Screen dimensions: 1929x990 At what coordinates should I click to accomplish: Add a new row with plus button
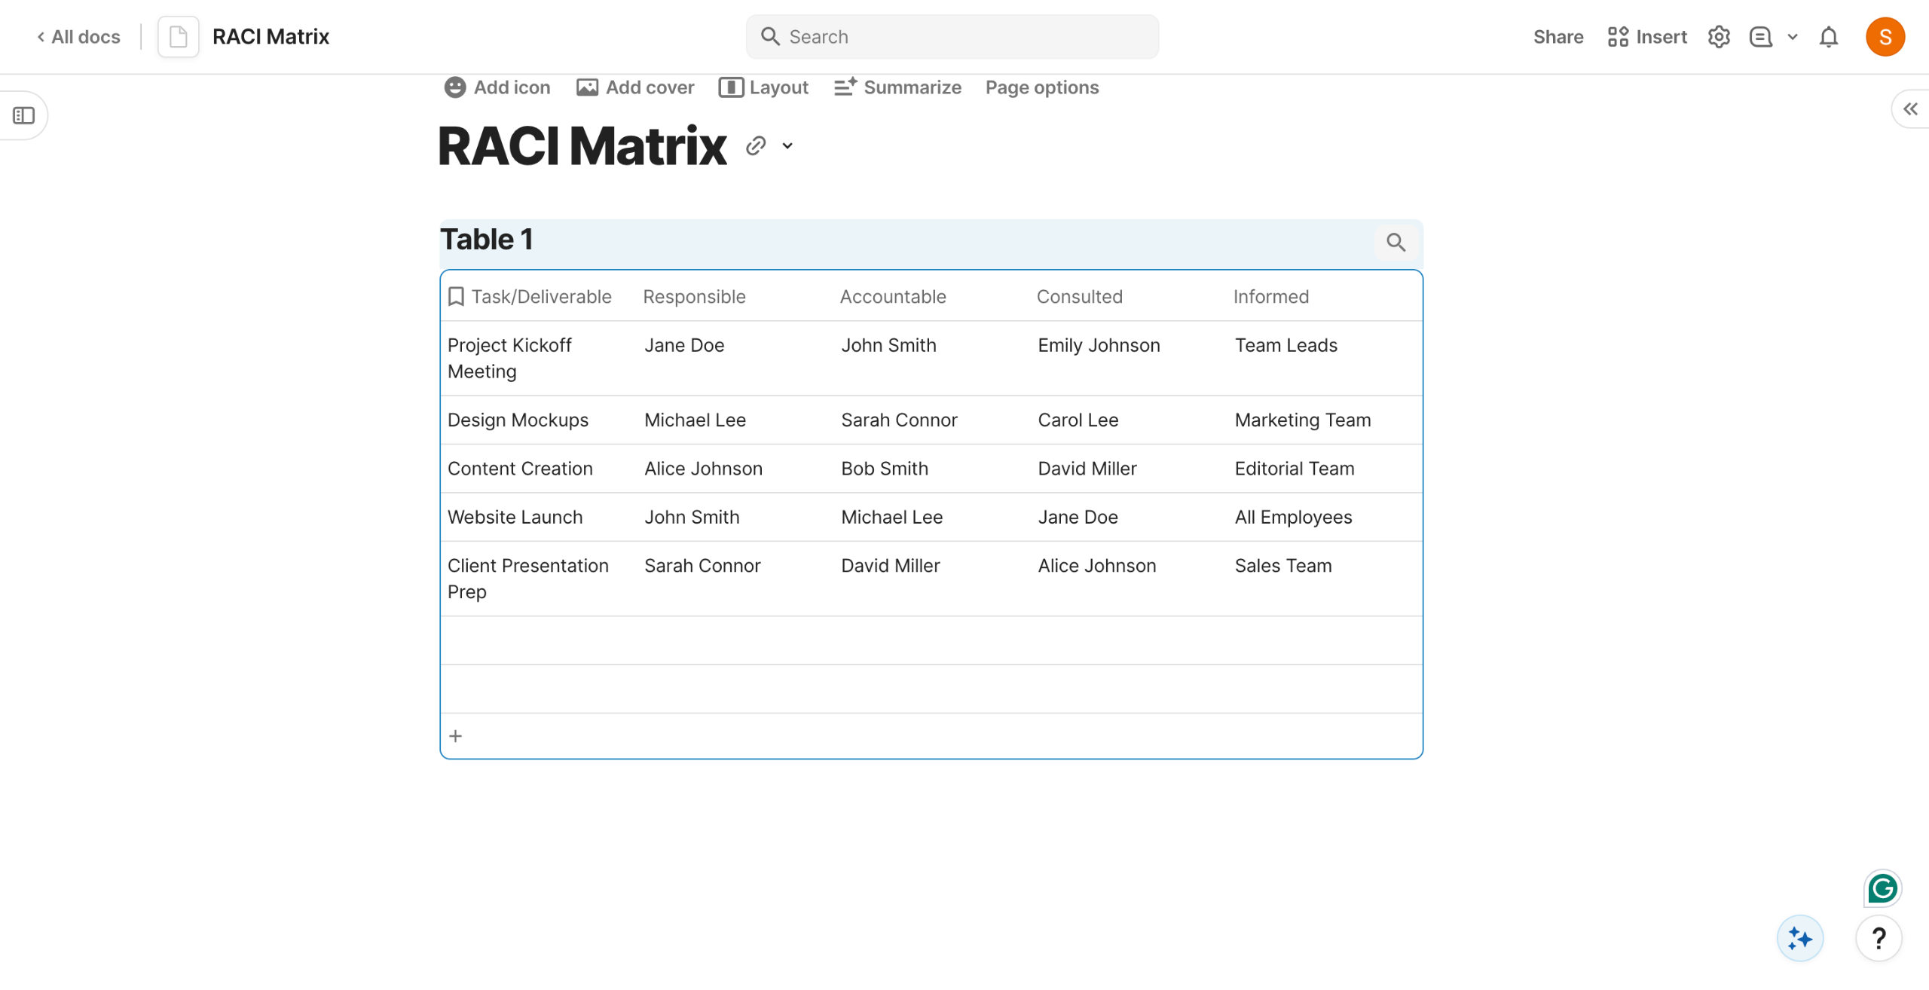click(455, 736)
